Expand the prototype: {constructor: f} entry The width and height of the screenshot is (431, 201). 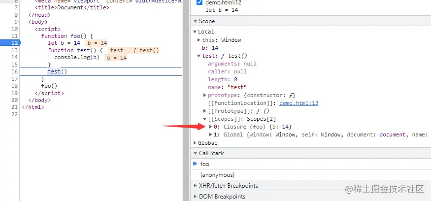click(205, 95)
